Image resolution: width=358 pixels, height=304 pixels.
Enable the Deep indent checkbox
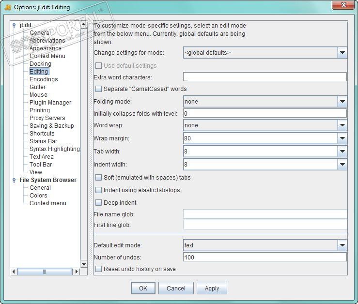pyautogui.click(x=98, y=202)
